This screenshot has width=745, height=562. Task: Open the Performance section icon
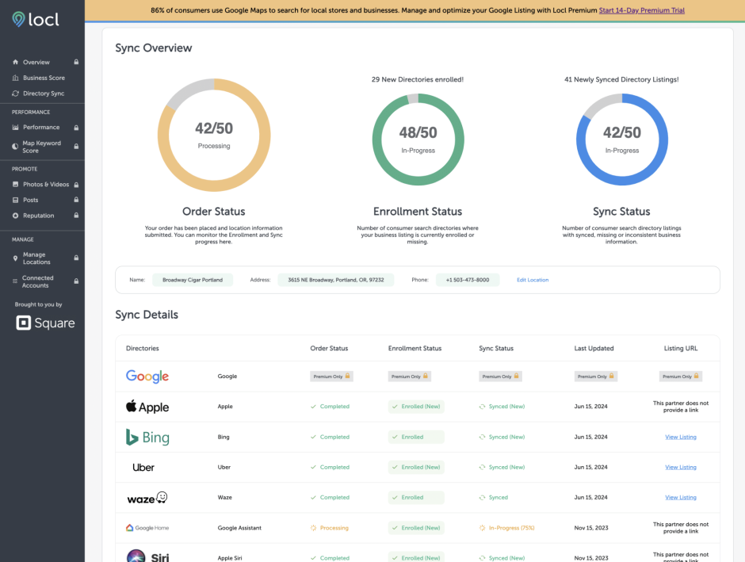point(15,127)
